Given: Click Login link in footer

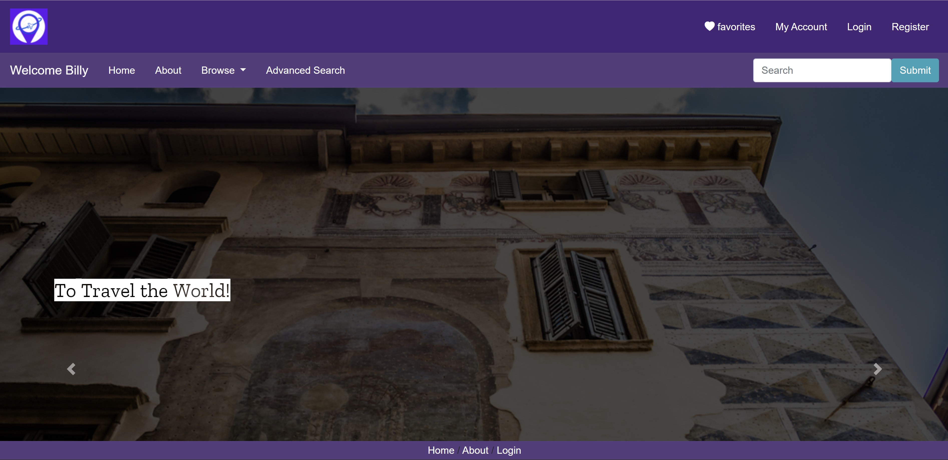Looking at the screenshot, I should tap(509, 450).
